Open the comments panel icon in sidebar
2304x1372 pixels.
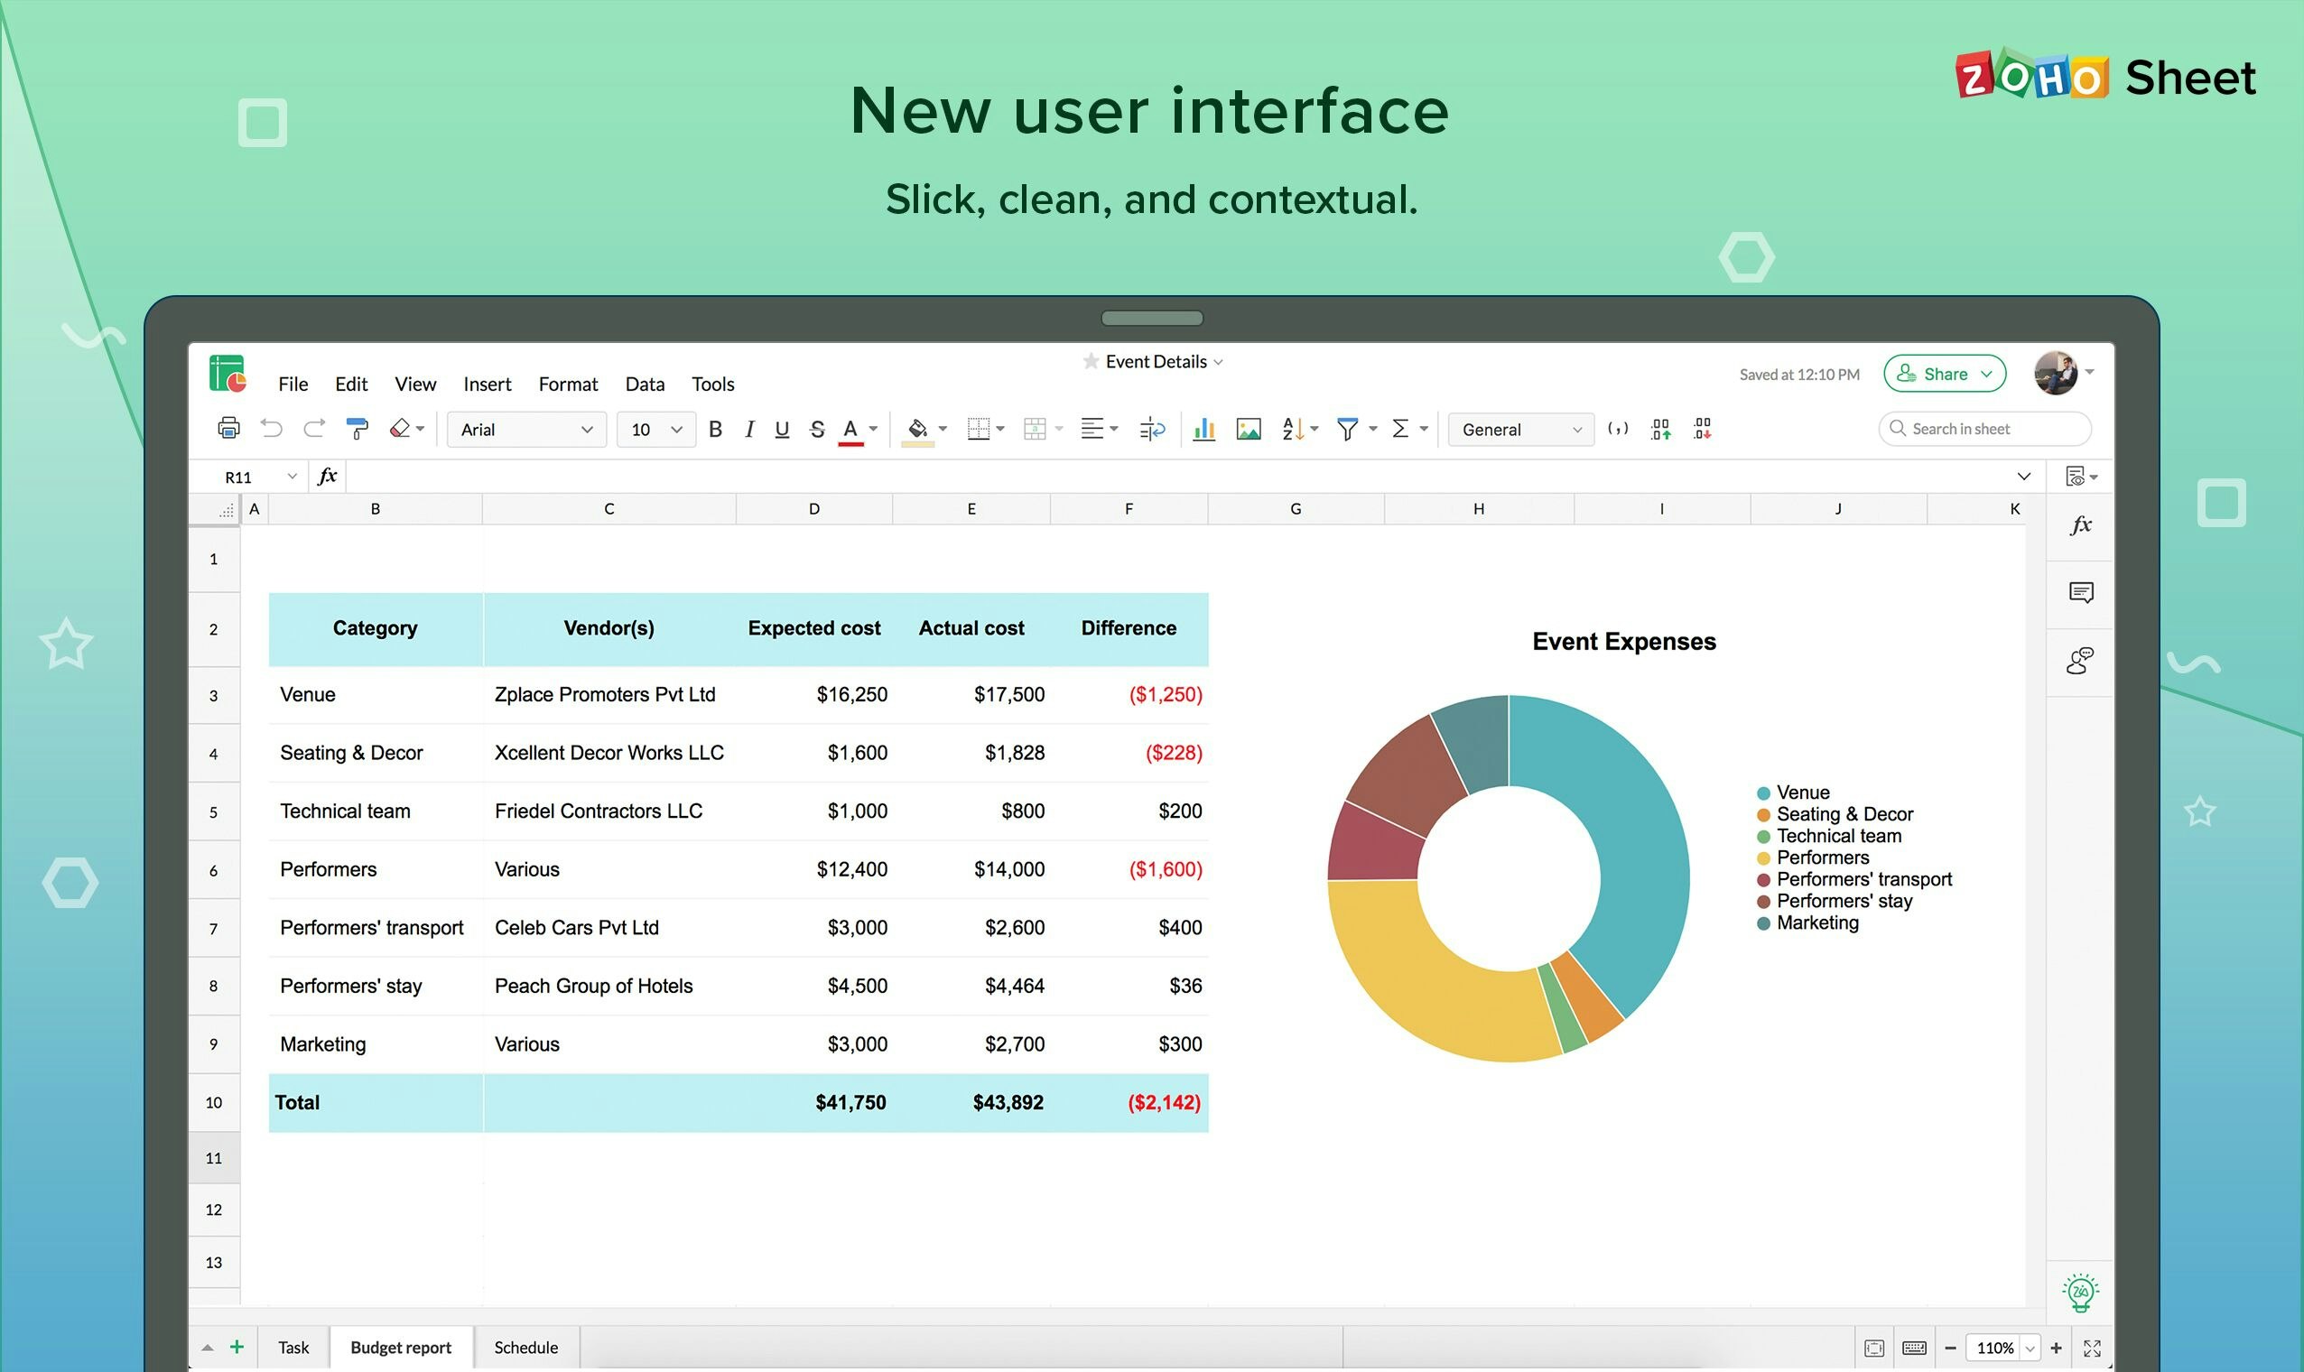(2080, 593)
